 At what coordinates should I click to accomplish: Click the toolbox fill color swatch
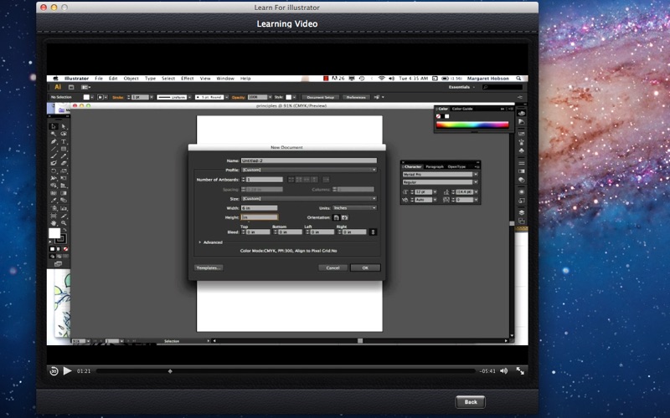pyautogui.click(x=54, y=233)
